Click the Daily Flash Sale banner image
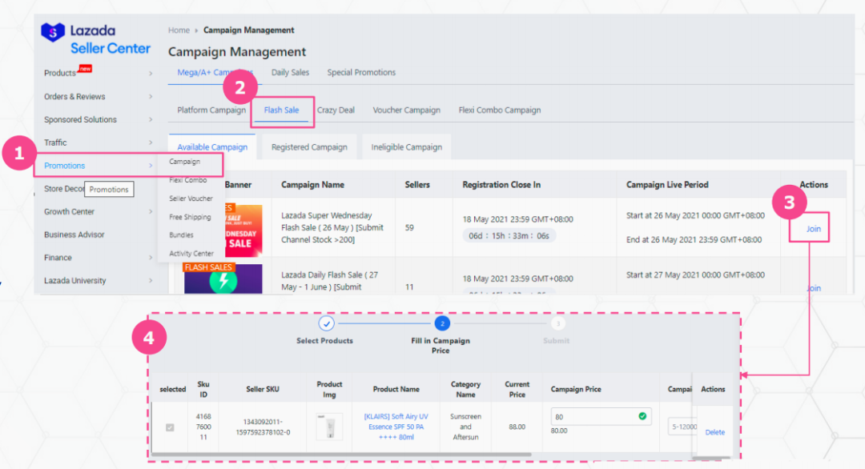The image size is (865, 469). pyautogui.click(x=223, y=279)
